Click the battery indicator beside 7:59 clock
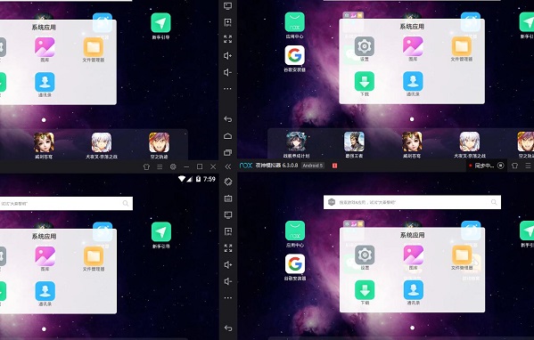 coord(198,179)
